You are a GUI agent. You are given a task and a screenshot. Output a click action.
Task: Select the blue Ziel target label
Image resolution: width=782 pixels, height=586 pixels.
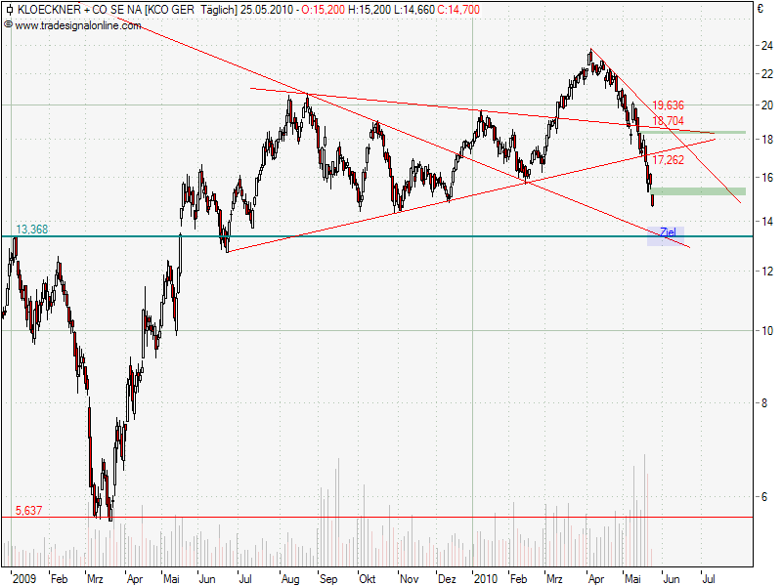point(667,232)
